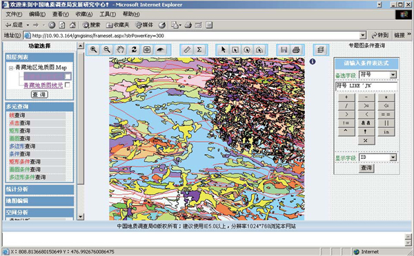The image size is (414, 256).
Task: Open the back button history dropdown arrow
Action: coord(28,25)
